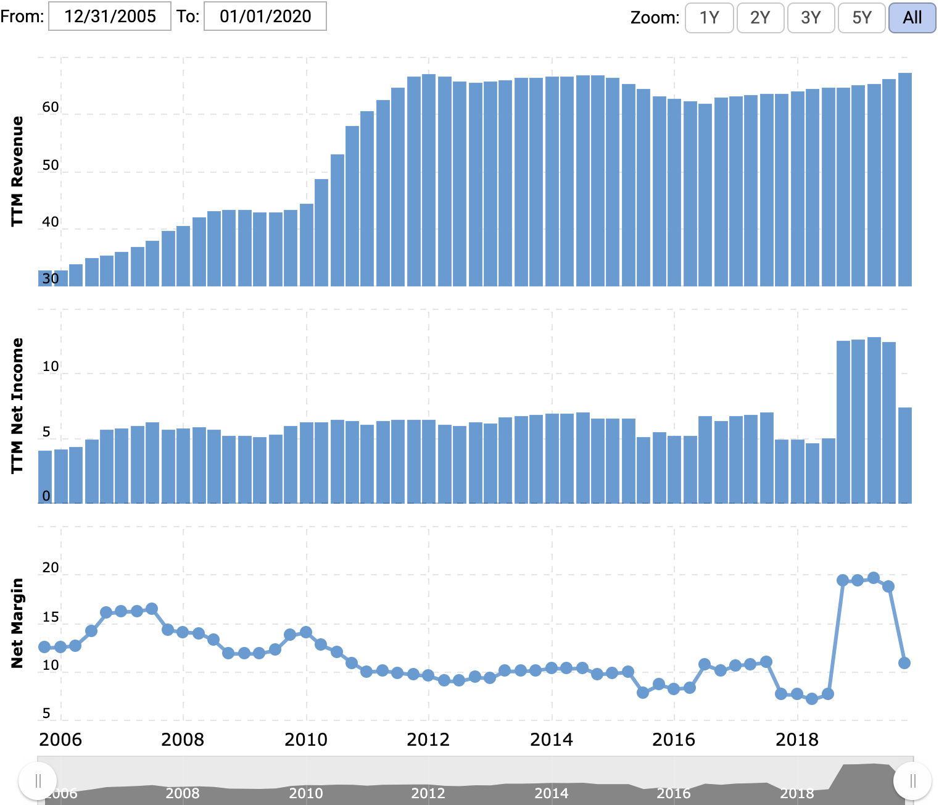This screenshot has height=805, width=939.
Task: Click the first TTM Revenue bar
Action: pyautogui.click(x=45, y=278)
